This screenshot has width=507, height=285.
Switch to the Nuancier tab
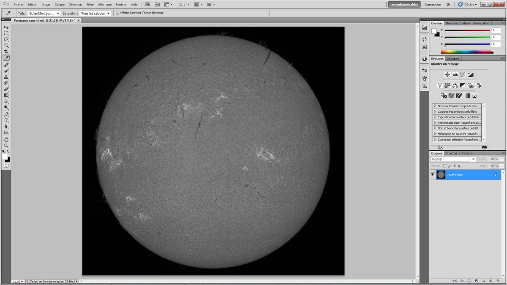pos(452,23)
